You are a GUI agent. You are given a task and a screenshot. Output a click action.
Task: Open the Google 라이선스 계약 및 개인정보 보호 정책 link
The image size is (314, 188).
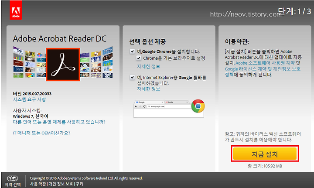(263, 72)
